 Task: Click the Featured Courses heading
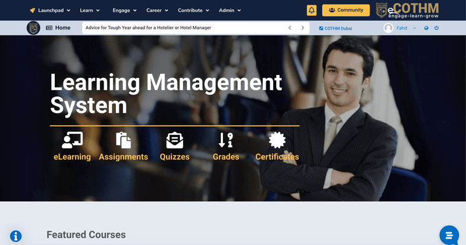click(x=86, y=235)
